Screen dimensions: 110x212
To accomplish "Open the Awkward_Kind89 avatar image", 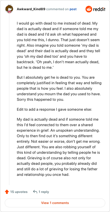I will [x=9, y=9].
